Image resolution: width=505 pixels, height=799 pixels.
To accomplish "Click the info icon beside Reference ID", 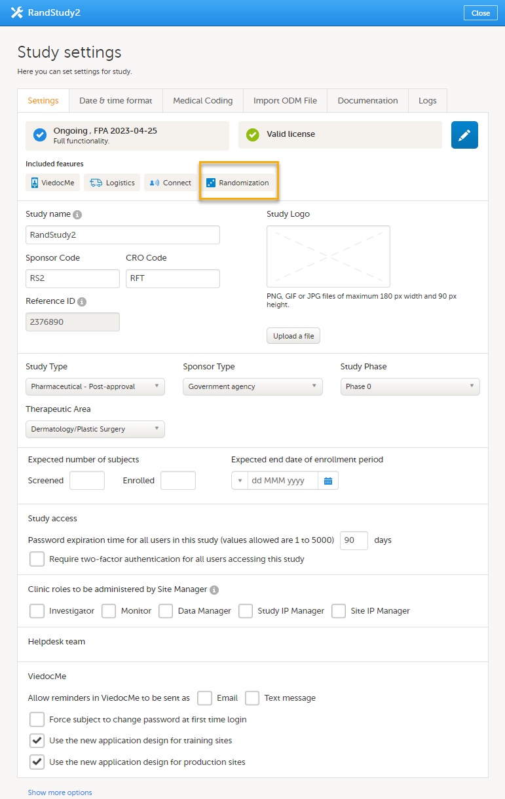I will click(82, 302).
